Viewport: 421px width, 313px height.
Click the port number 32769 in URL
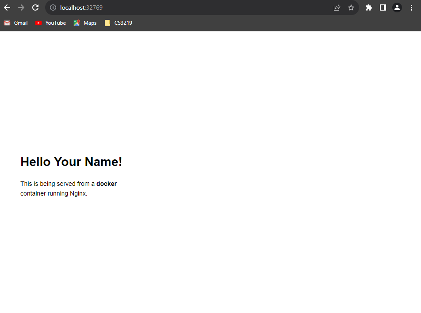[x=94, y=8]
